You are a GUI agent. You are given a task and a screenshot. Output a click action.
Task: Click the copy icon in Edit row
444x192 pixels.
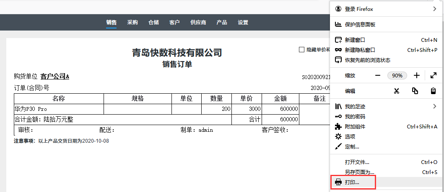click(x=415, y=91)
